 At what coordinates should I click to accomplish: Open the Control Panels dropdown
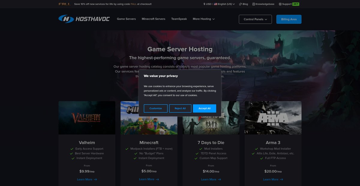[255, 19]
